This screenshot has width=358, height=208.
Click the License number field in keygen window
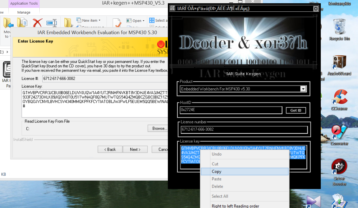pos(244,130)
